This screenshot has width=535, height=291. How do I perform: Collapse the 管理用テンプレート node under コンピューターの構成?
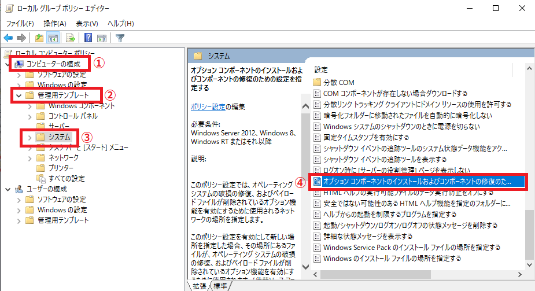point(19,95)
